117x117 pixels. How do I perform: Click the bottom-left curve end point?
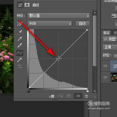(29, 87)
